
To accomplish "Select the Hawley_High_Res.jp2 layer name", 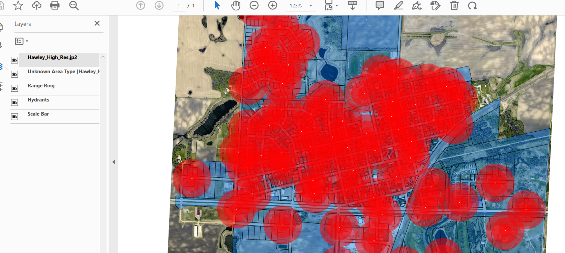I will pos(52,57).
